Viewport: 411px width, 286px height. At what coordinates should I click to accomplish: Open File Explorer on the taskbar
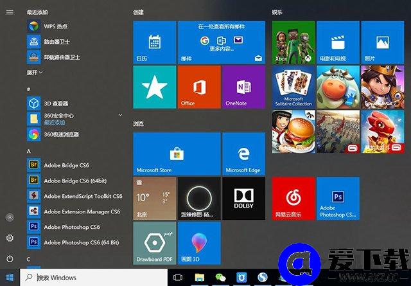point(200,278)
